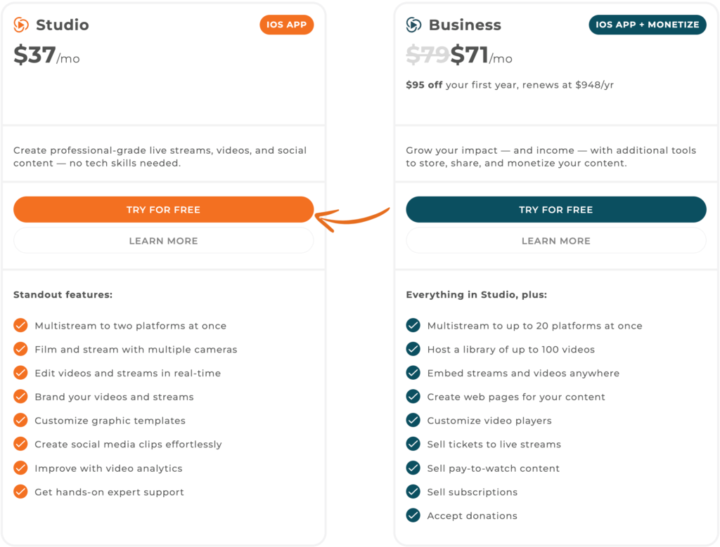Click the crossed-out $79 Business price
The image size is (720, 547).
click(x=427, y=55)
